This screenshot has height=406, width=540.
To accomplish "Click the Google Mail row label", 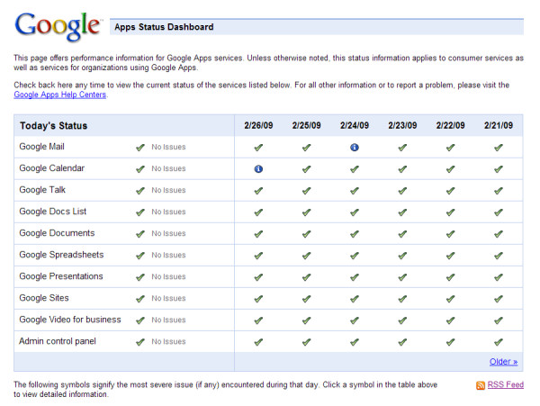I will coord(41,147).
